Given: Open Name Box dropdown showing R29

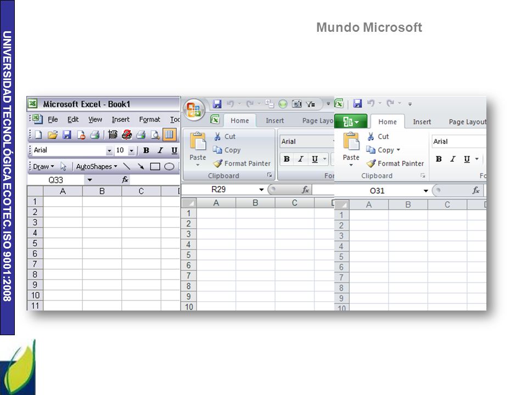Looking at the screenshot, I should 261,189.
